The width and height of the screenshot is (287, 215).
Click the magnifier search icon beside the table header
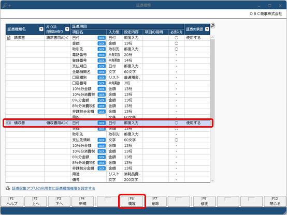pos(213,26)
